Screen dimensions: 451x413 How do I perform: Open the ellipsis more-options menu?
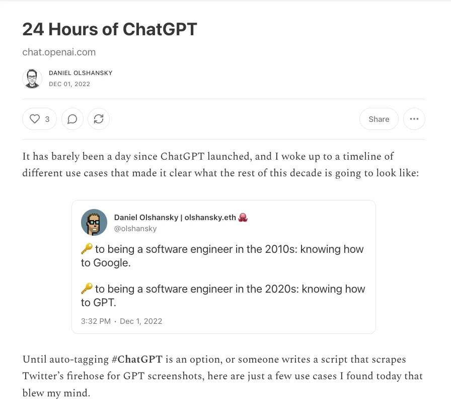[x=414, y=119]
